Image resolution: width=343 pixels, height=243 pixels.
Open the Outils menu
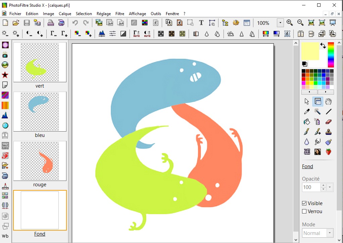(x=156, y=13)
